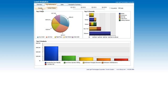Select the Acquisition radio button
The image size is (168, 94).
pos(110,8)
